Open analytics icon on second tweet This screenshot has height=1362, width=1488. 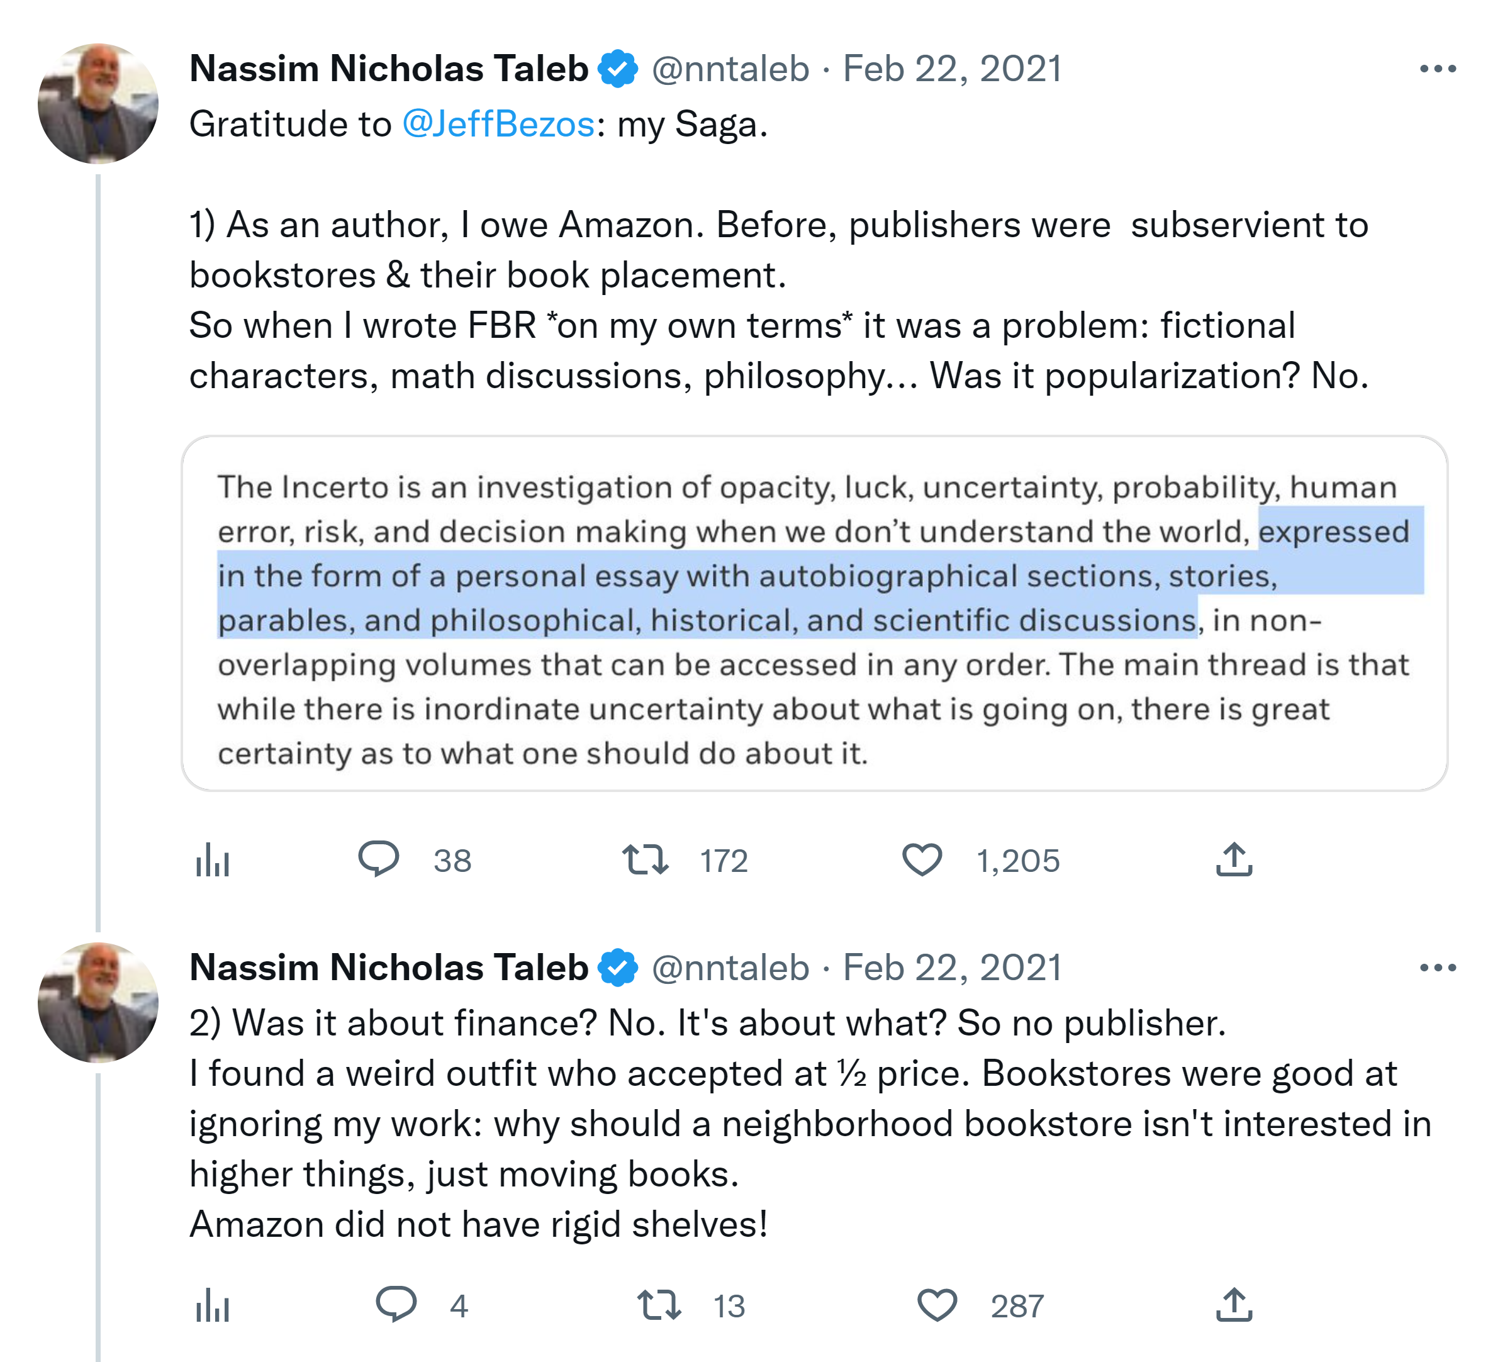213,1305
